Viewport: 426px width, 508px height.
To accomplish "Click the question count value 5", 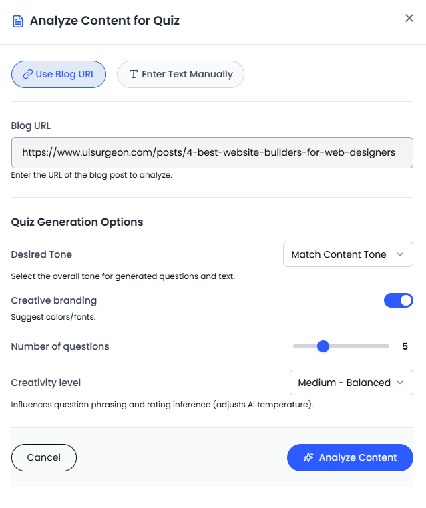I will pos(405,346).
